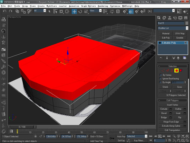
Task: Select the Select Object arrow tool
Action: pos(49,11)
